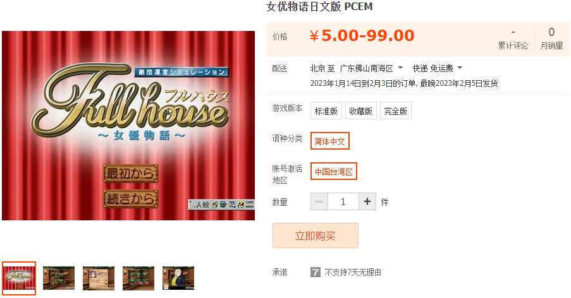Show the fifth thumbnail with the old man
Screen dimensions: 571x298
tap(178, 278)
